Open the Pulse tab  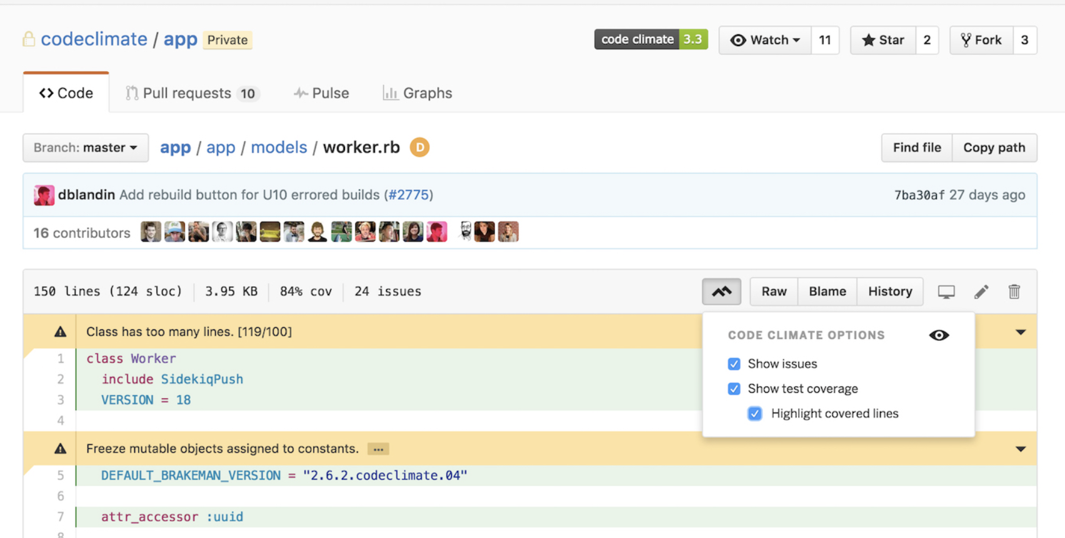pyautogui.click(x=321, y=93)
